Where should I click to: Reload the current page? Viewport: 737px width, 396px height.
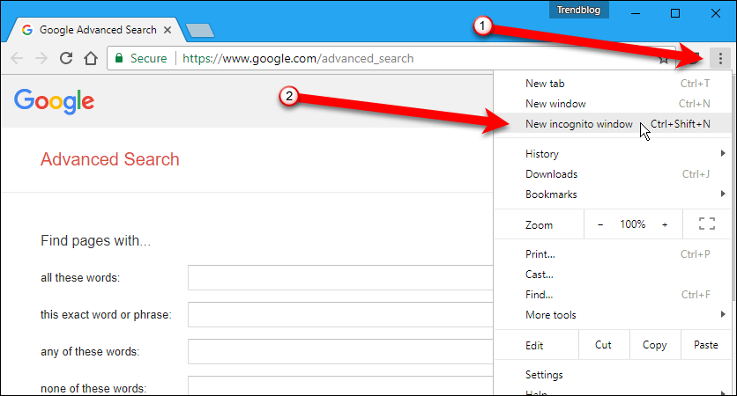[x=66, y=58]
